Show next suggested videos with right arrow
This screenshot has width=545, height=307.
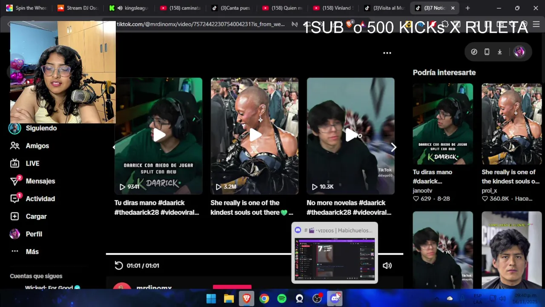[393, 147]
